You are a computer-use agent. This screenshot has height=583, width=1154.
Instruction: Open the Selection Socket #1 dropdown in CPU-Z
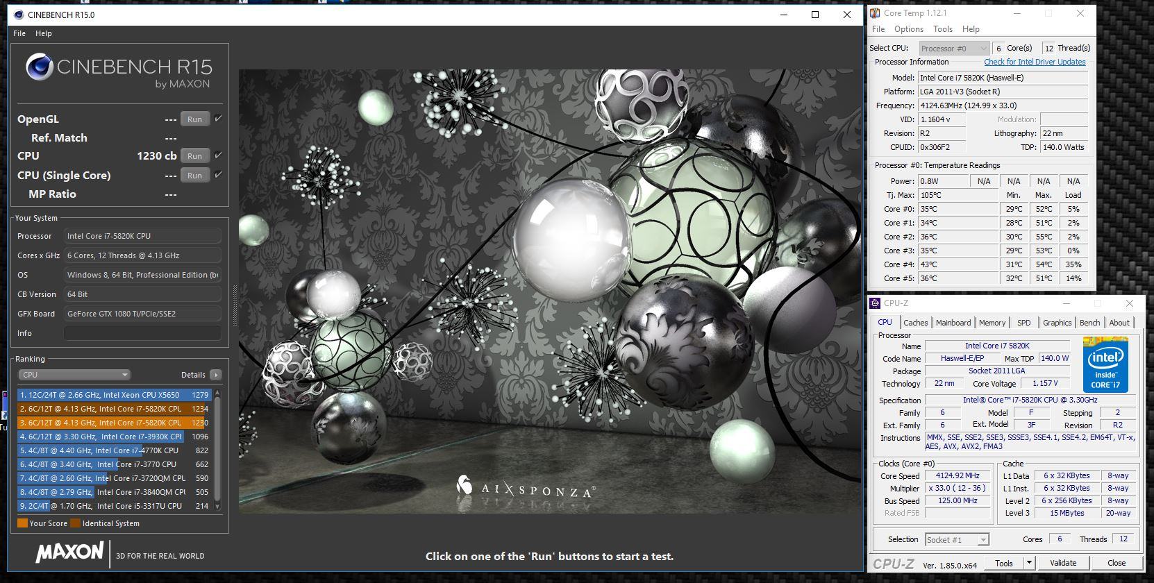(957, 539)
